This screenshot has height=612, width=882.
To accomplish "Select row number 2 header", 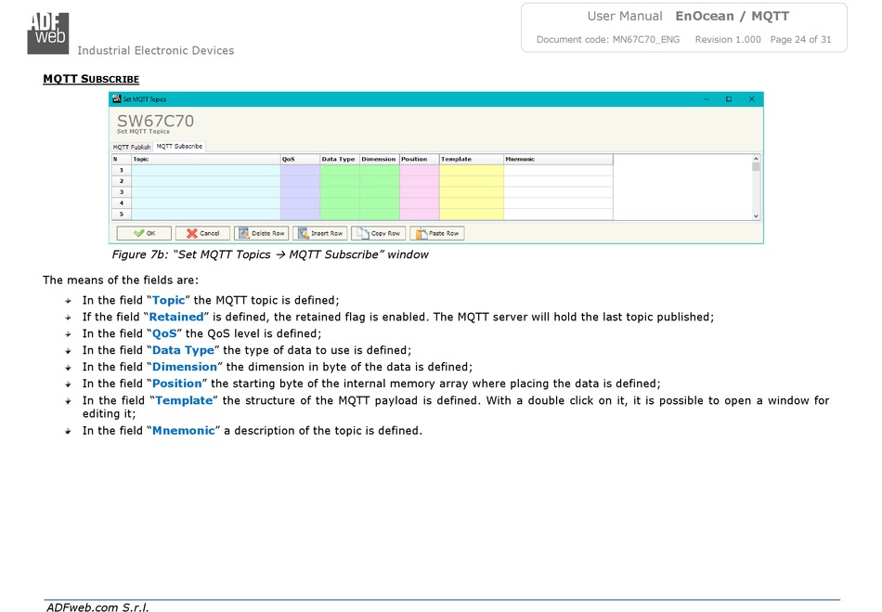I will [122, 181].
